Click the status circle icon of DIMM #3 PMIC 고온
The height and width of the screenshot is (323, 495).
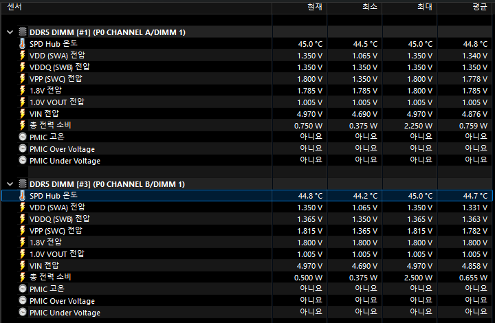pyautogui.click(x=23, y=289)
